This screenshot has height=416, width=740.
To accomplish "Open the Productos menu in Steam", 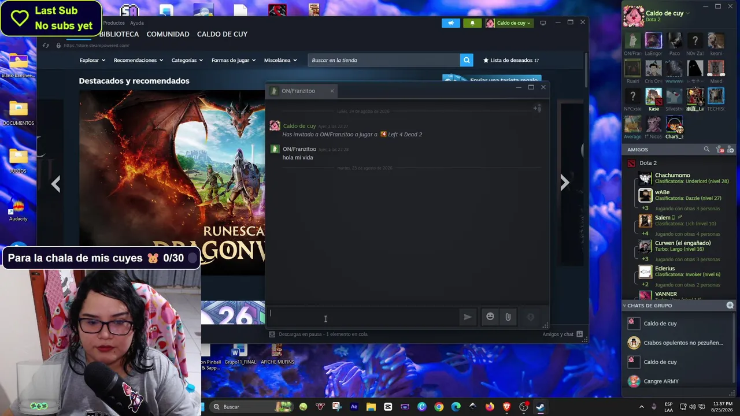I will tap(114, 23).
